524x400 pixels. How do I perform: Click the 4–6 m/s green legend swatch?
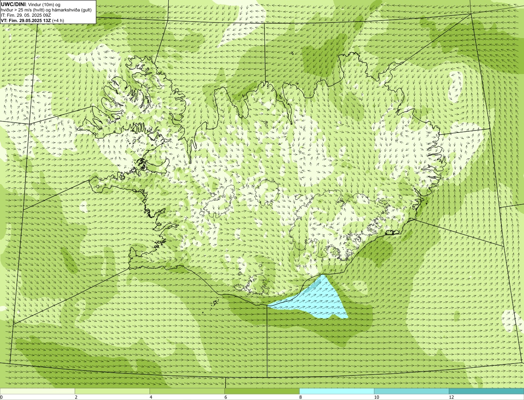187,391
